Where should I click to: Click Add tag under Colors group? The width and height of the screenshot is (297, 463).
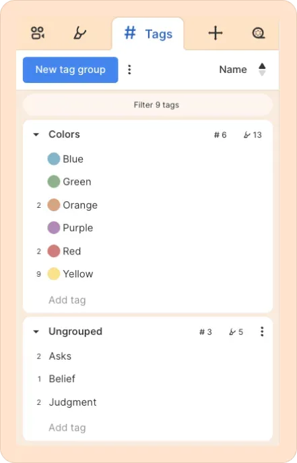click(67, 300)
